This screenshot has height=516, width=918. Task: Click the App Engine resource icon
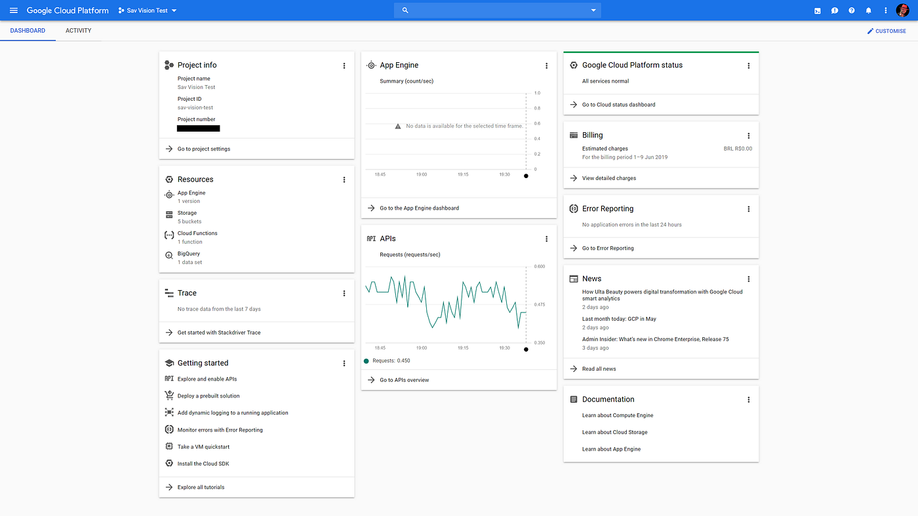169,194
